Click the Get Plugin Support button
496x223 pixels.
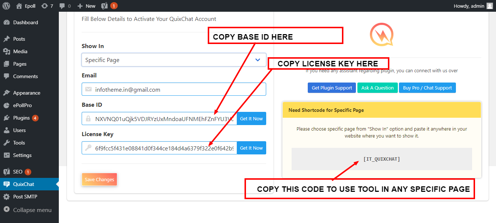(x=332, y=88)
